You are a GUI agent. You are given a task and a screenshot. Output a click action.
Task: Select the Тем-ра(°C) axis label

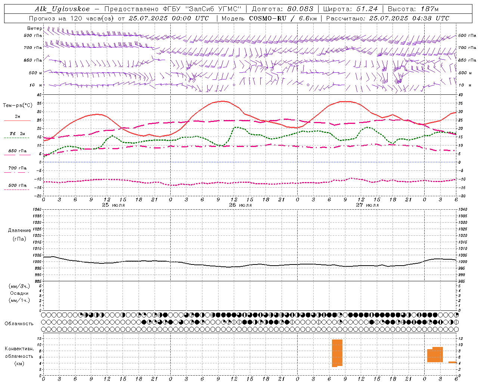[18, 106]
